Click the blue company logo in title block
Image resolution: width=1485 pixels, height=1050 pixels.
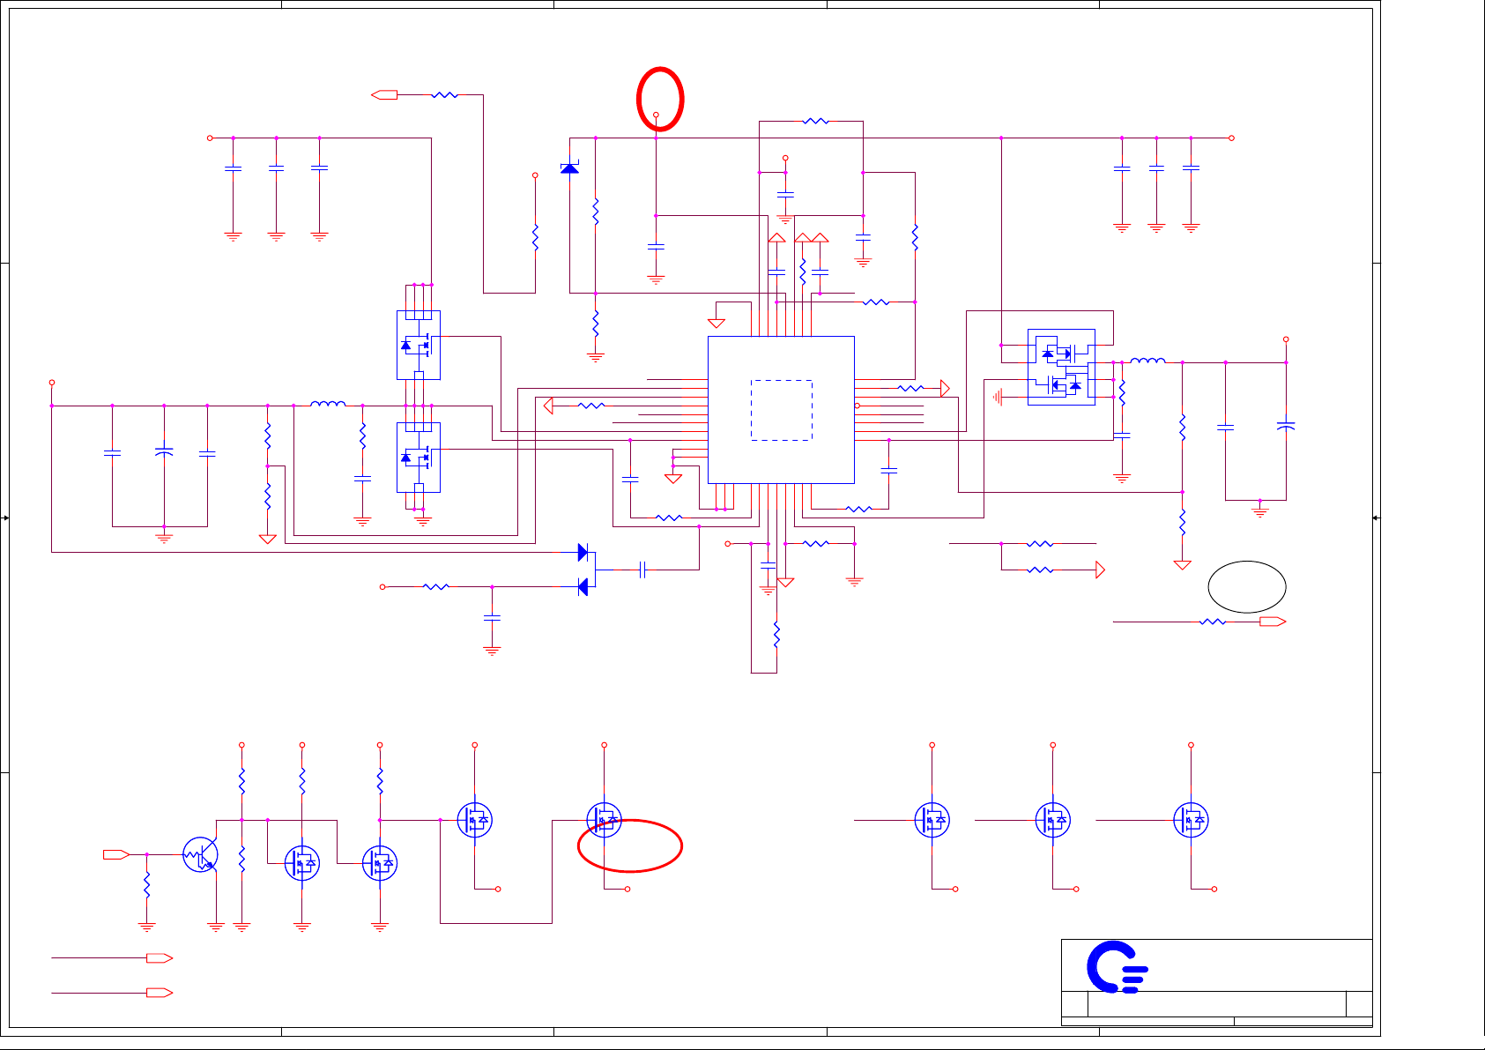(1117, 967)
